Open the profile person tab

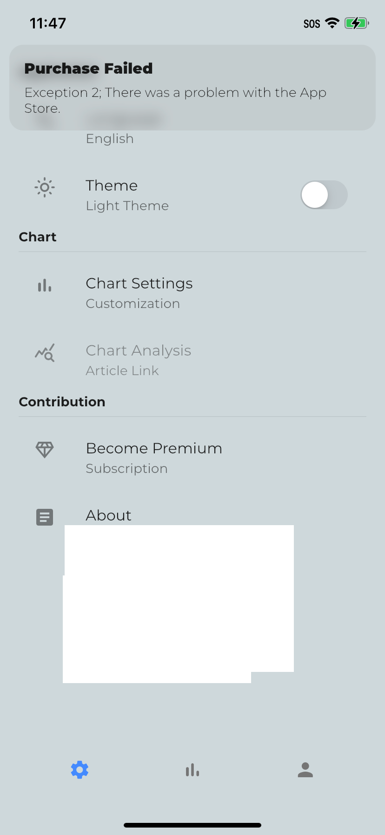click(x=305, y=770)
